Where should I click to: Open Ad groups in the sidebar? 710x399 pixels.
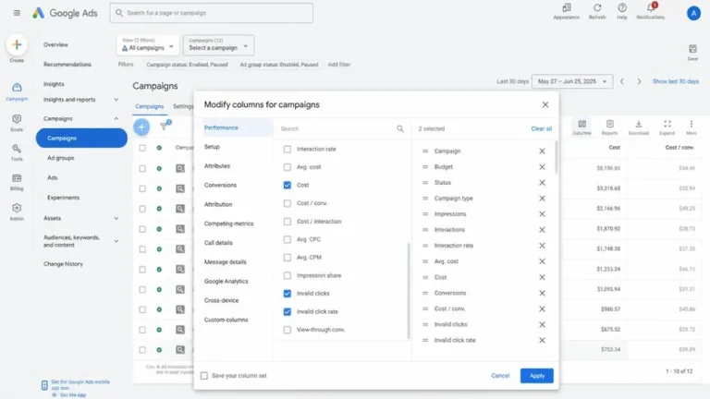61,158
